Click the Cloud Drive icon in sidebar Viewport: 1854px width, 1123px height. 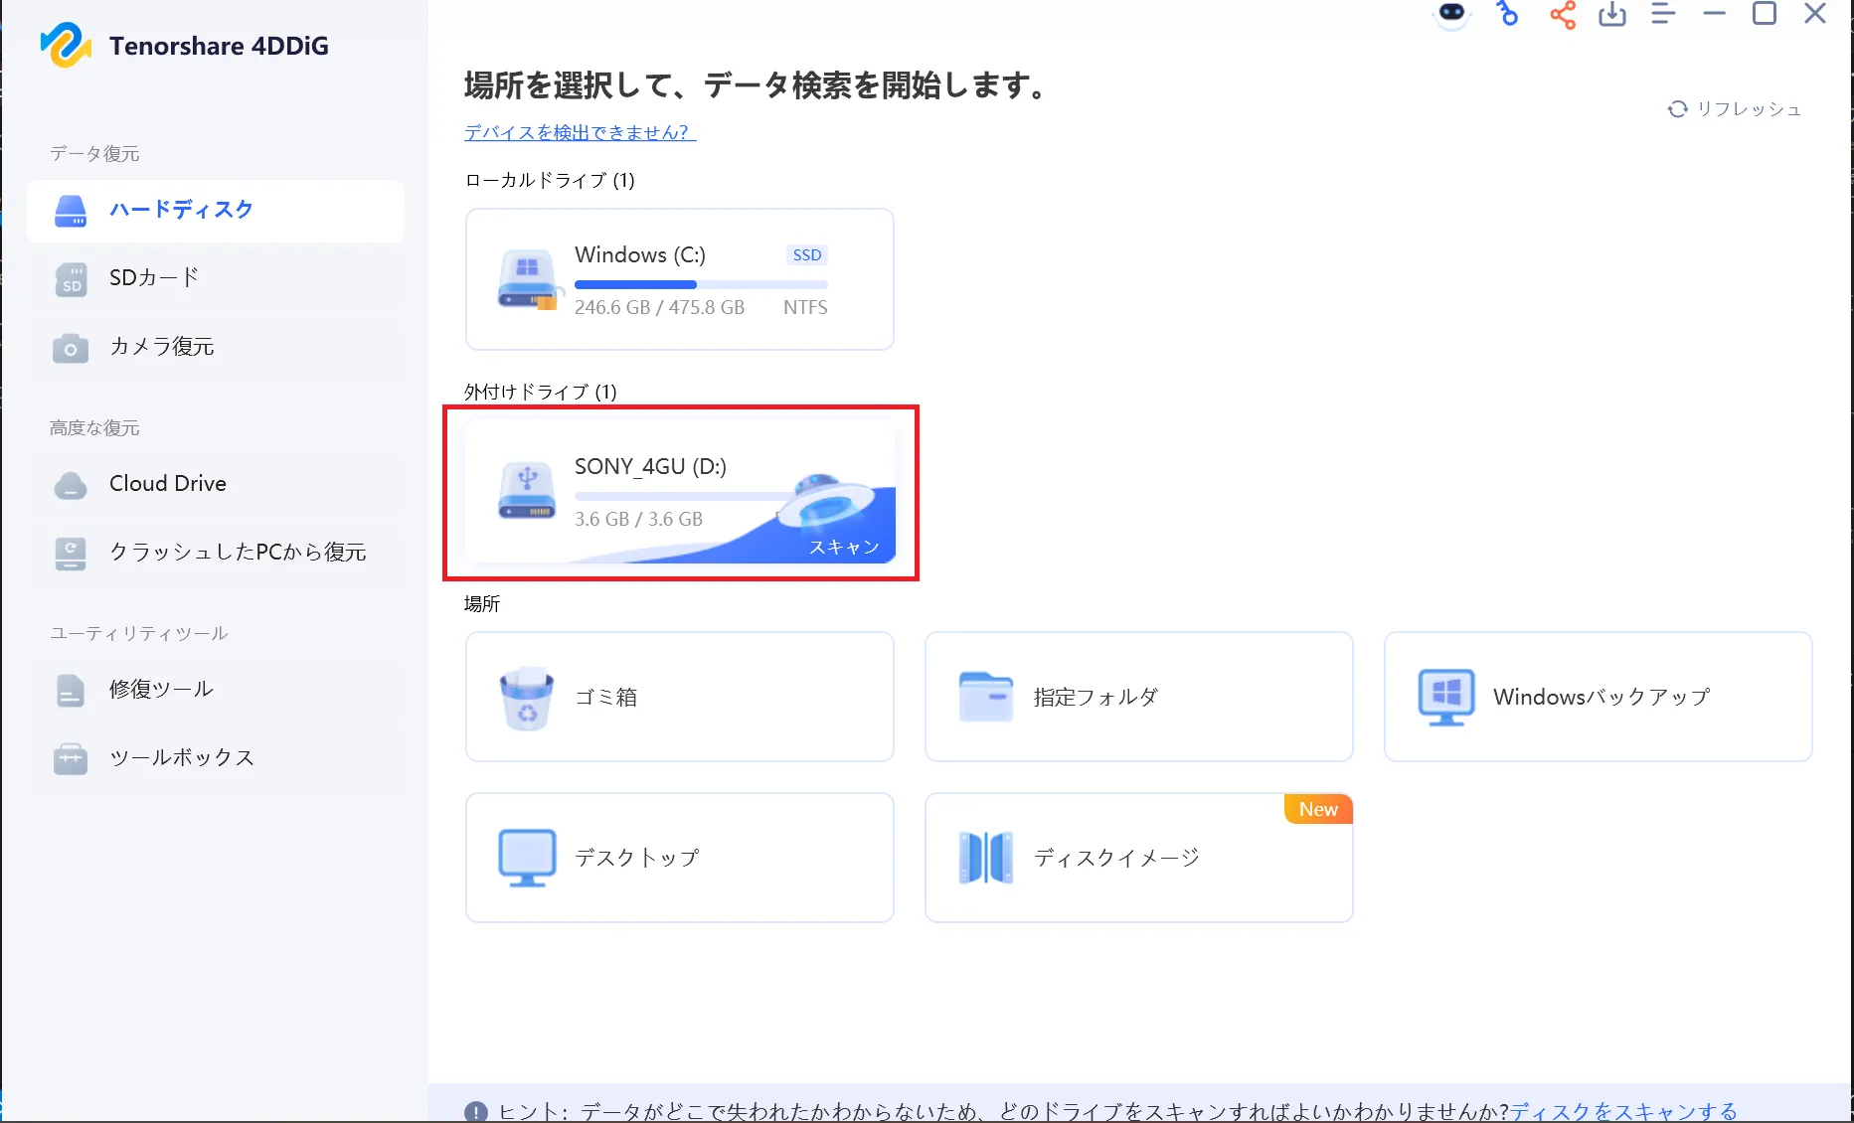(x=70, y=484)
